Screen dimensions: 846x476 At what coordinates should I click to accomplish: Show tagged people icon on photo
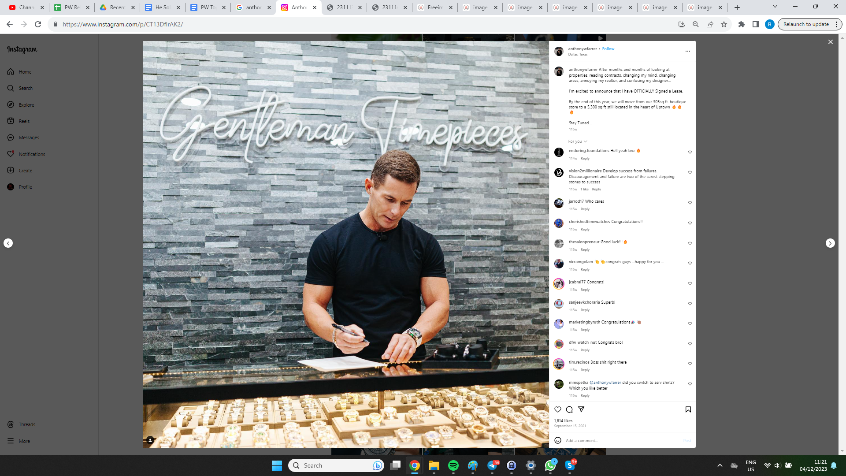(x=150, y=440)
